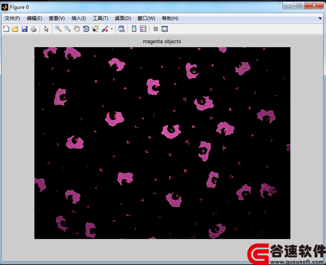Open the 文件(F) menu
This screenshot has height=265, width=326.
click(12, 18)
